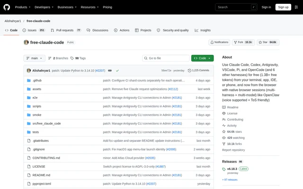View 98 Tags link
This screenshot has width=303, height=189.
point(78,58)
